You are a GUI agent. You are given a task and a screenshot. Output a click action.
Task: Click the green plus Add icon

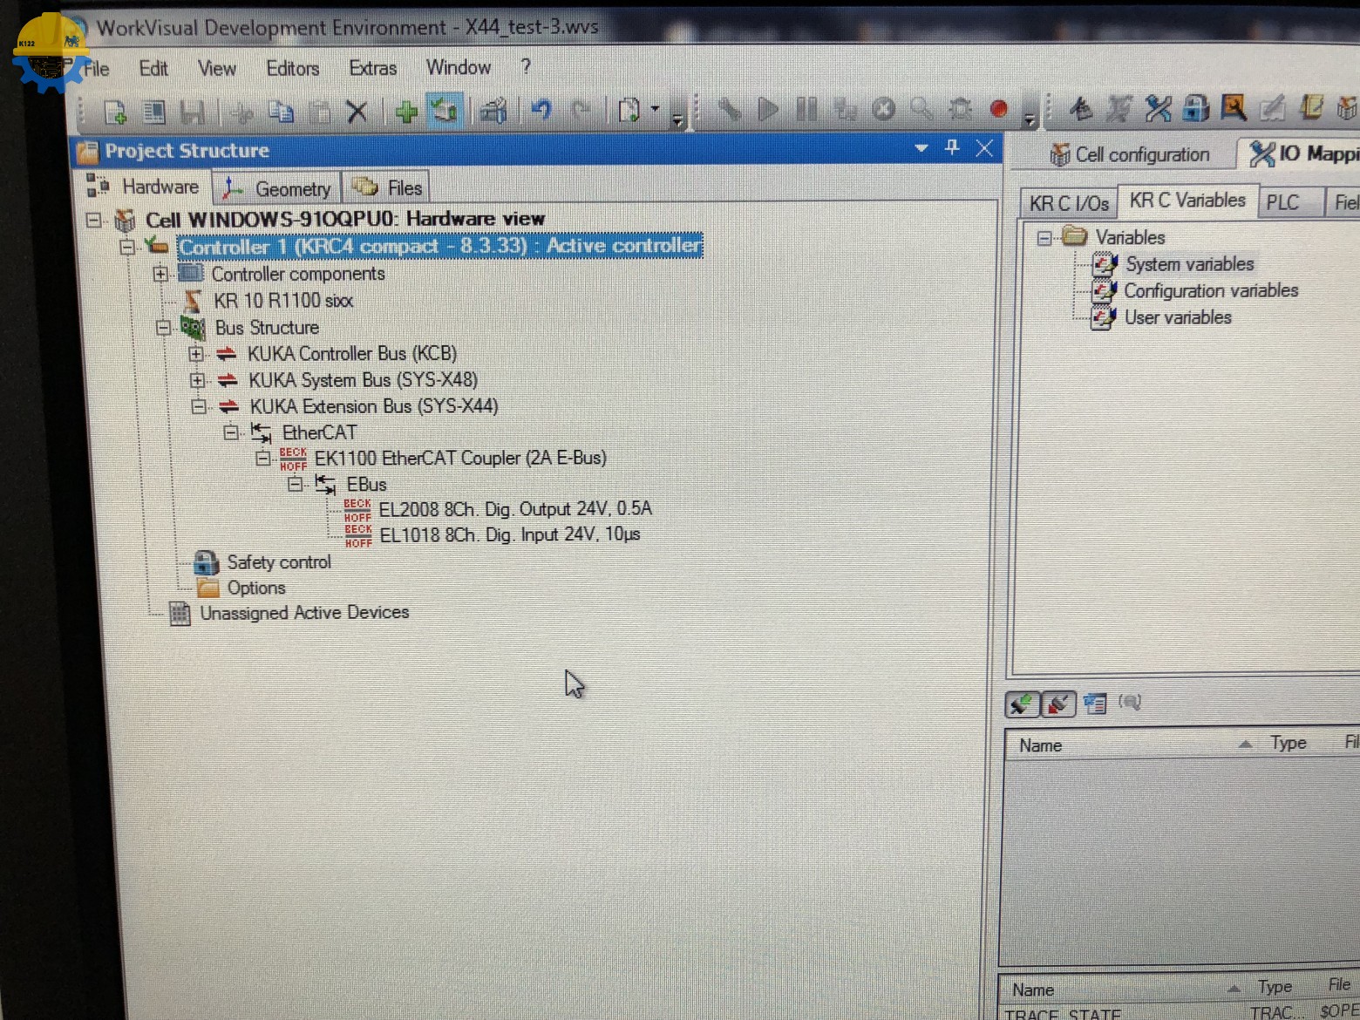coord(406,112)
